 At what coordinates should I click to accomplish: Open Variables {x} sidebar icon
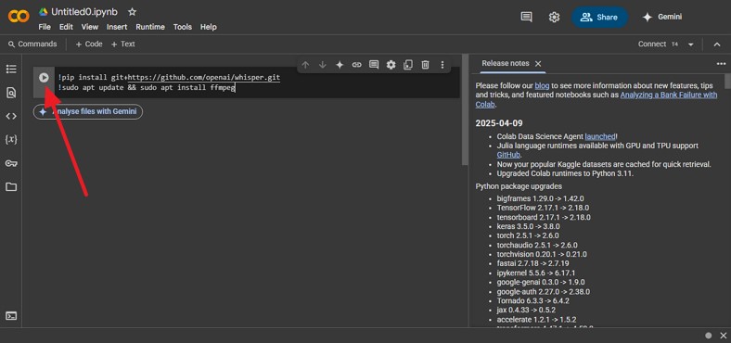(x=11, y=139)
